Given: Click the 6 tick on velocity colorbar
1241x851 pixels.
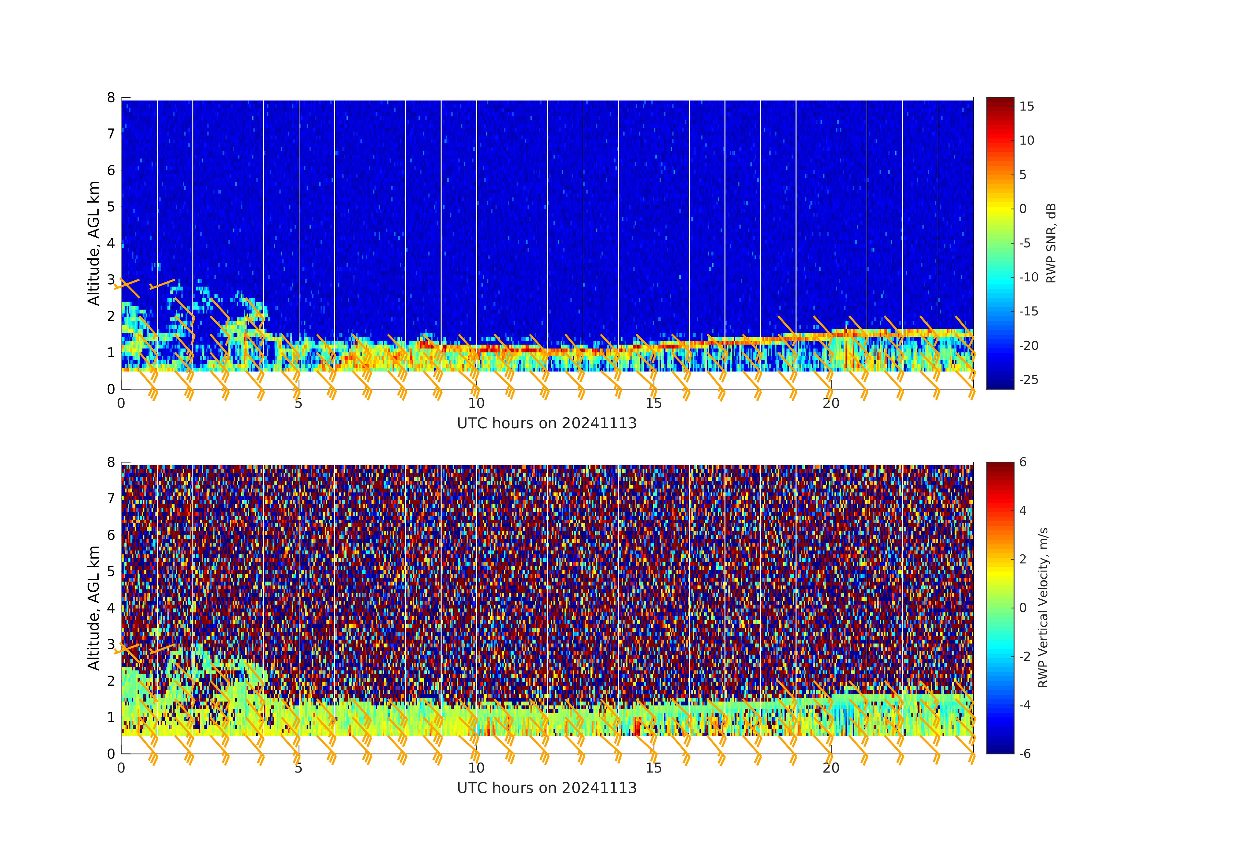Looking at the screenshot, I should pos(1023,462).
